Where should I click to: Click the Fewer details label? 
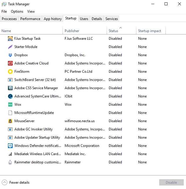click(19, 183)
